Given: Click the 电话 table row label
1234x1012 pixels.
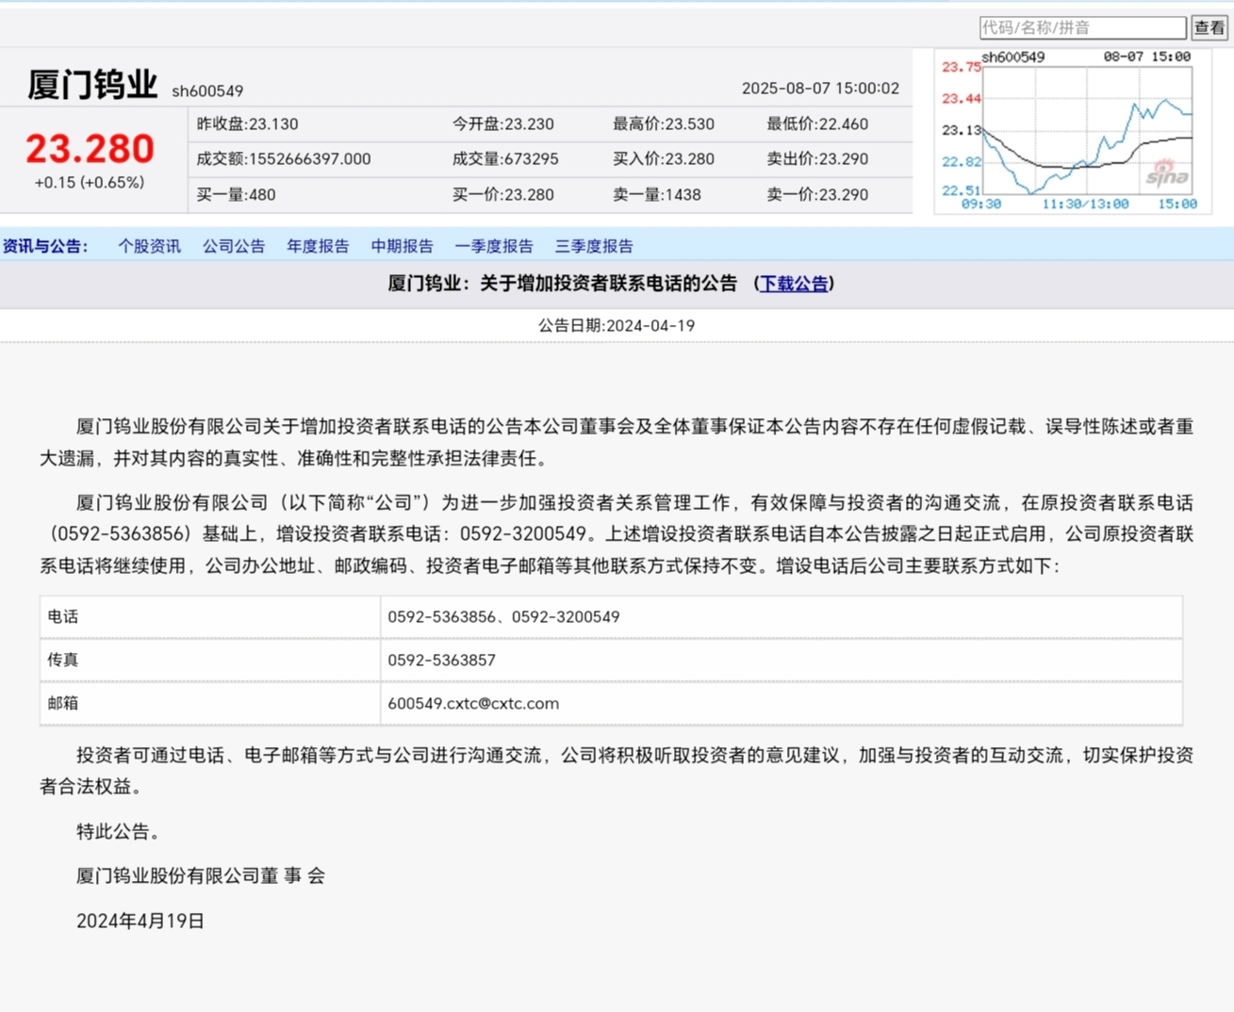Looking at the screenshot, I should pyautogui.click(x=63, y=616).
